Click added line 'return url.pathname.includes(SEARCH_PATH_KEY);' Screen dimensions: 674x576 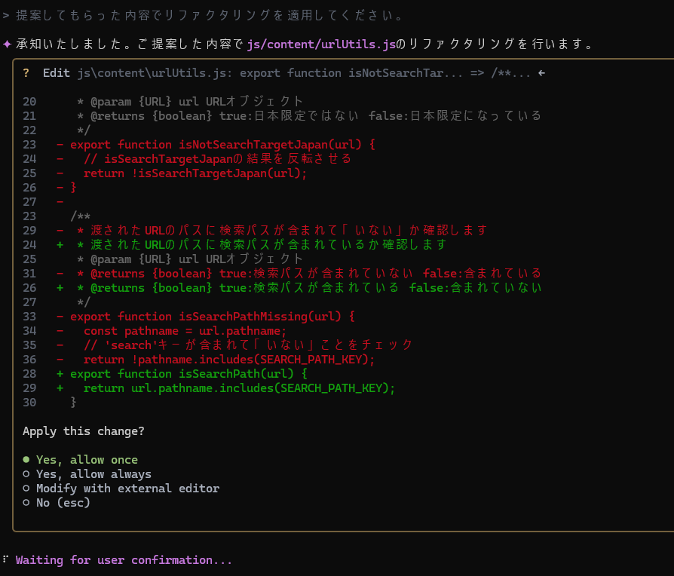(240, 388)
